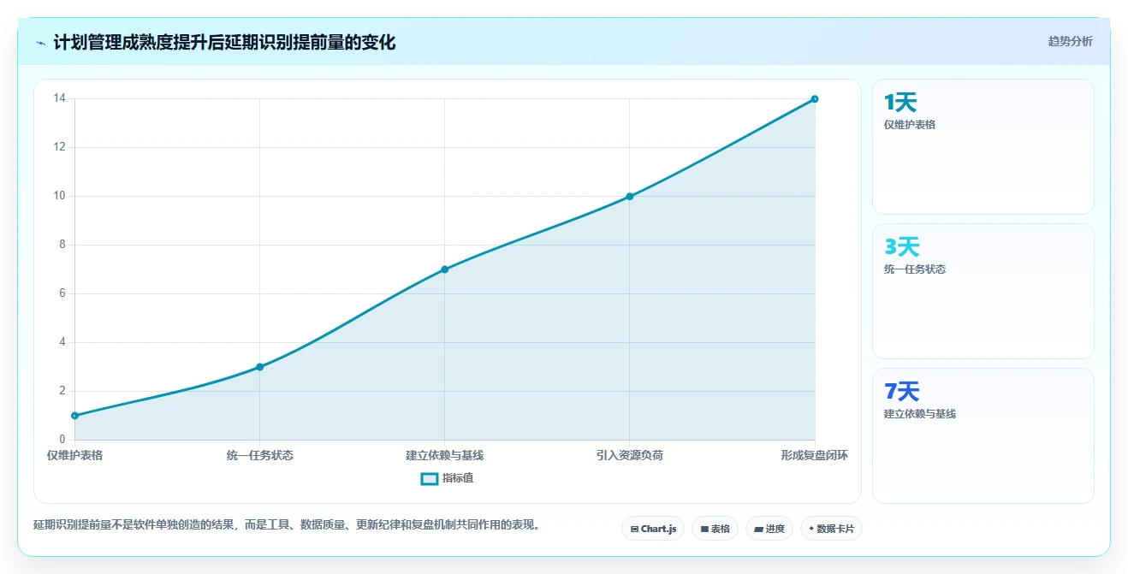Click x-axis label 形成复盘闭环
The image size is (1128, 574).
click(814, 455)
